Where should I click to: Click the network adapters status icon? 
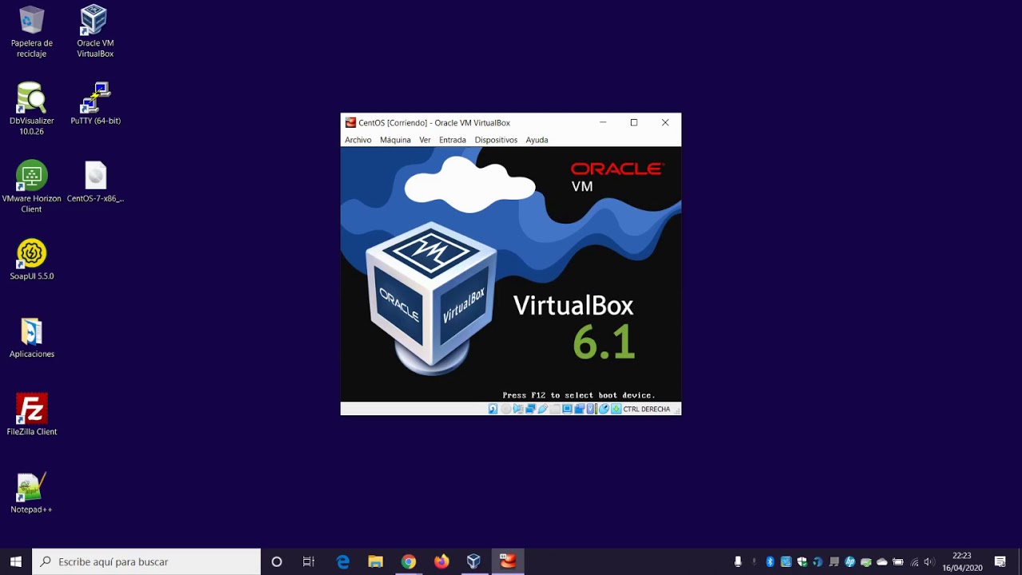tap(531, 409)
